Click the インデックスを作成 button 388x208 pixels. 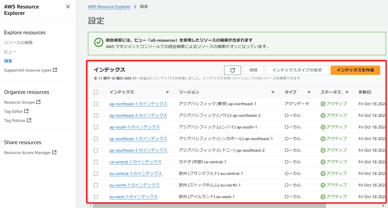(355, 70)
